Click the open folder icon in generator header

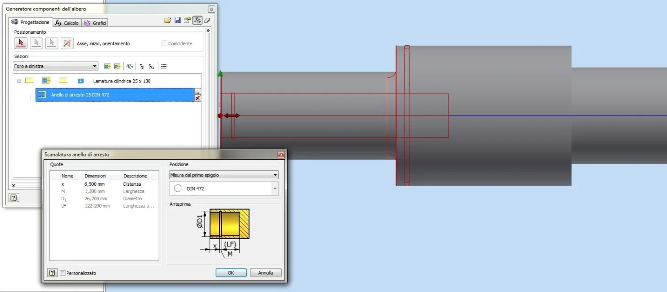pos(168,21)
